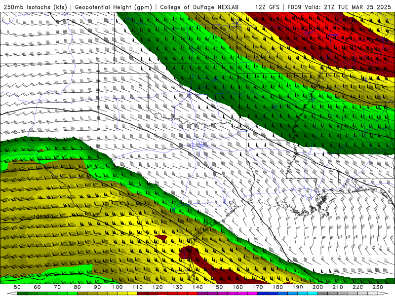The height and width of the screenshot is (296, 395).
Task: Click the "College of DuPage NEXLAB" text
Action: pyautogui.click(x=199, y=7)
